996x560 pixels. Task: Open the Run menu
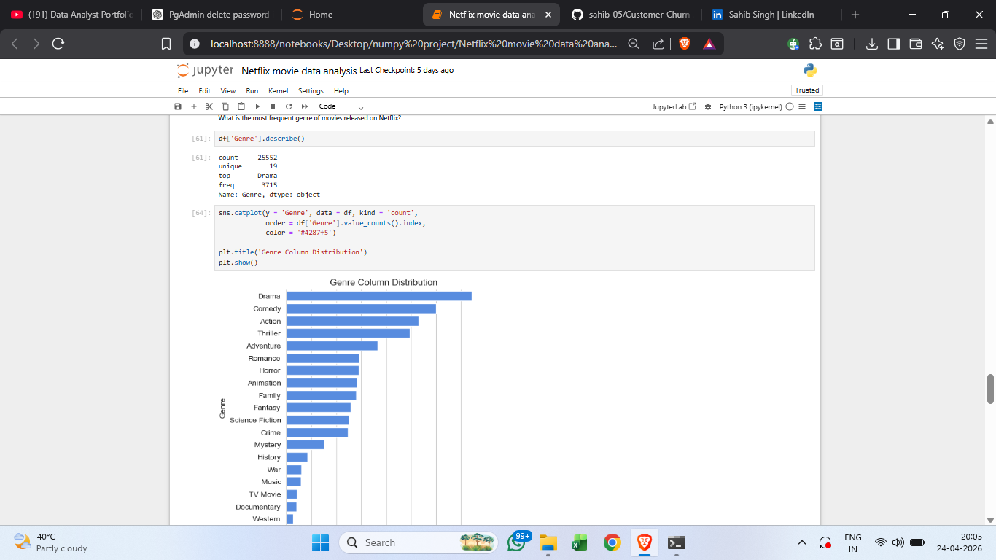coord(252,91)
